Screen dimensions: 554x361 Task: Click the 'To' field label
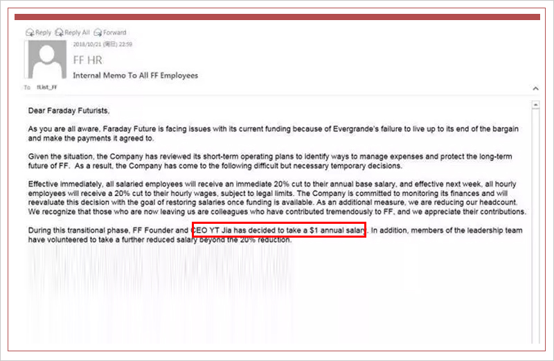tap(28, 88)
